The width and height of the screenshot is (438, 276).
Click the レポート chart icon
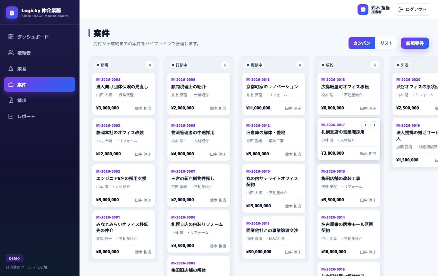click(11, 116)
